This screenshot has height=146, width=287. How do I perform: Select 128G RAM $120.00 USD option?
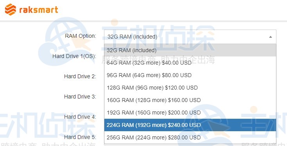click(190, 88)
